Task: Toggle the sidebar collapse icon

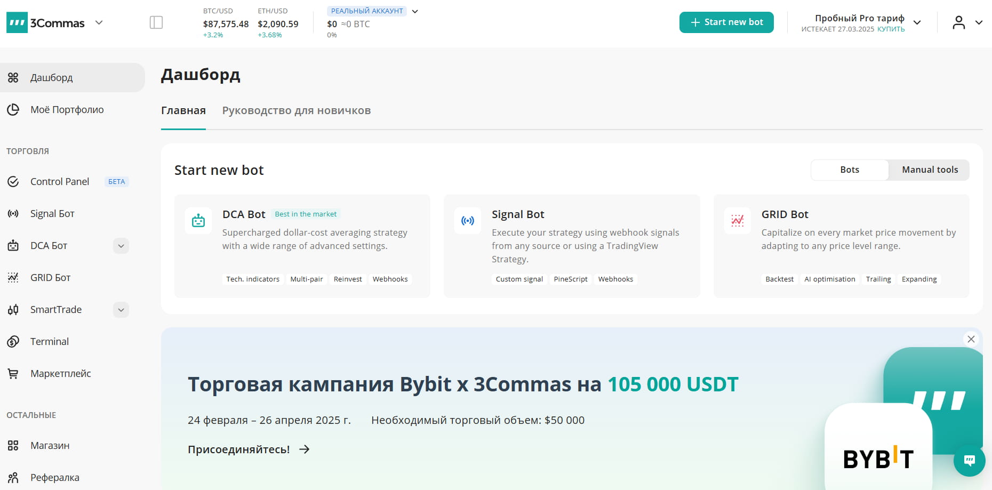Action: pyautogui.click(x=156, y=22)
